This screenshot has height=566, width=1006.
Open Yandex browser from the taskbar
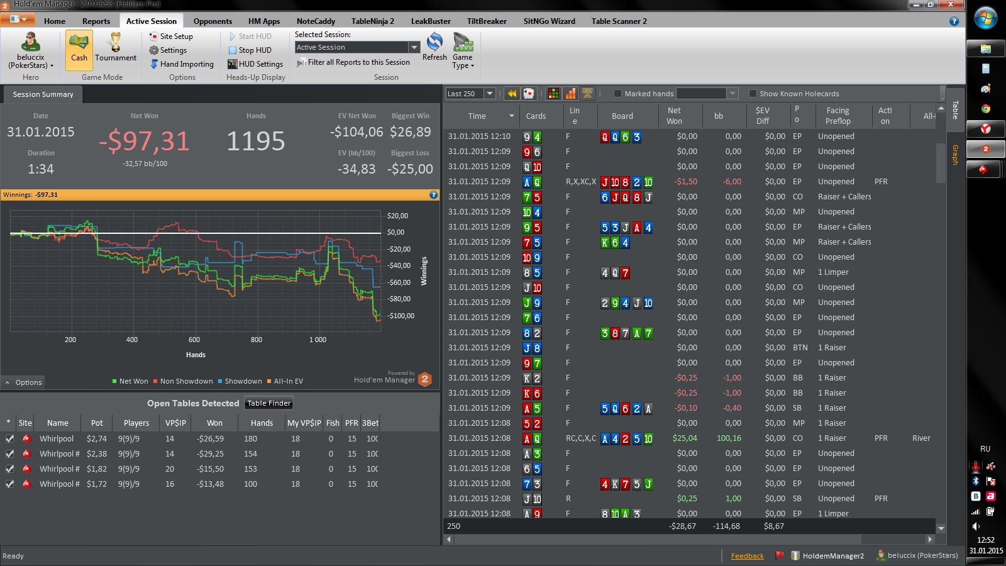[985, 129]
